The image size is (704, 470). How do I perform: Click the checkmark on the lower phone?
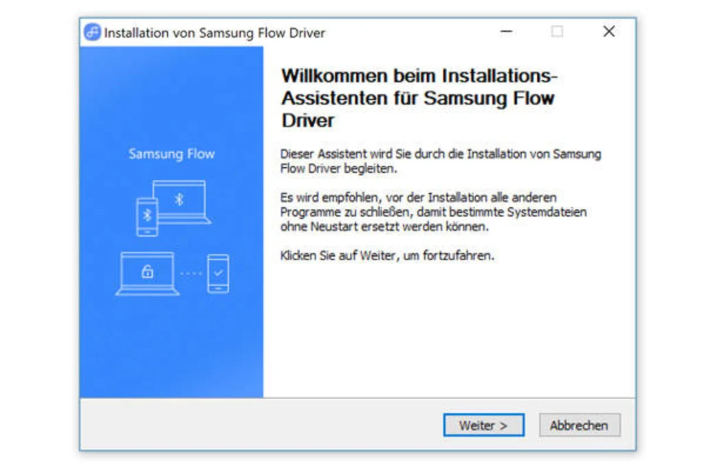tap(218, 273)
